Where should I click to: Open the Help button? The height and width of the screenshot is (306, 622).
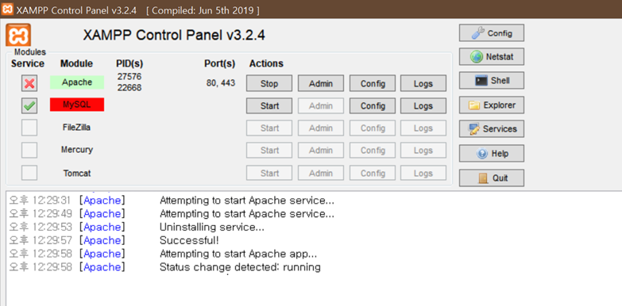[x=492, y=153]
